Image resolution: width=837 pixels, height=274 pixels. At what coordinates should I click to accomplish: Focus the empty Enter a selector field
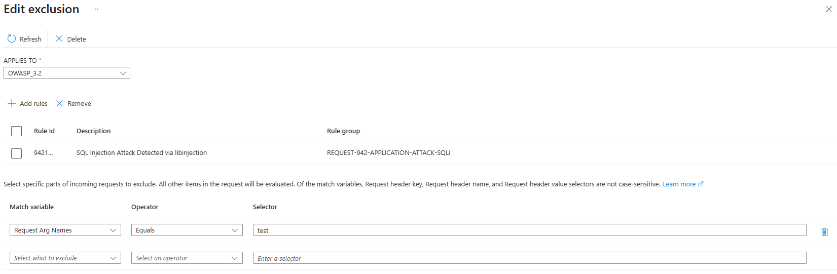click(529, 258)
